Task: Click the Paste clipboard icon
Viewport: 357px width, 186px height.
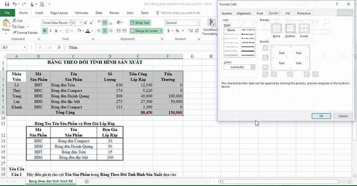Action: click(6, 23)
